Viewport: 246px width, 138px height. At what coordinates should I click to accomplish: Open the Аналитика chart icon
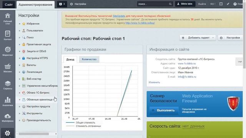[8, 100]
